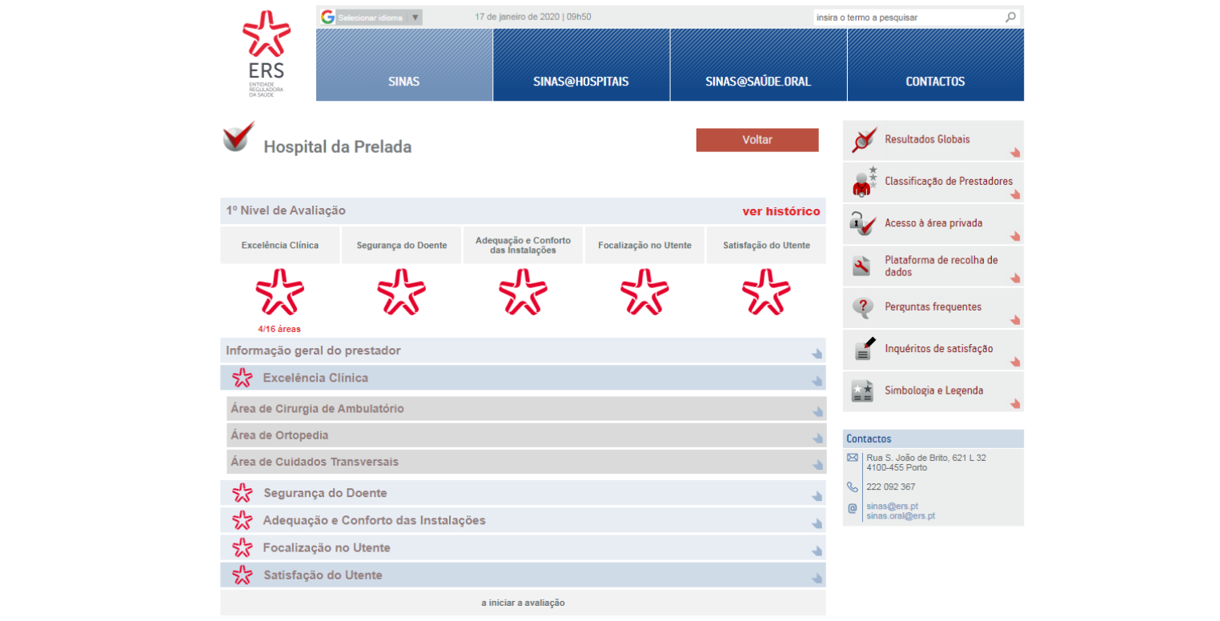Expand the Focalização no Utente section arrow
Screen dimensions: 1220x621
817,551
